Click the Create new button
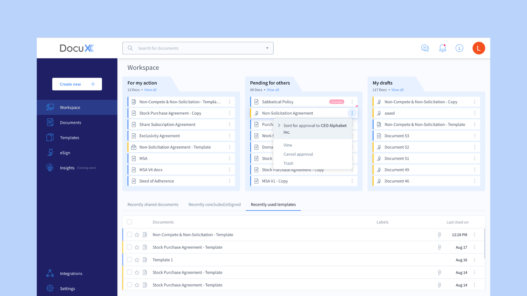 click(77, 84)
